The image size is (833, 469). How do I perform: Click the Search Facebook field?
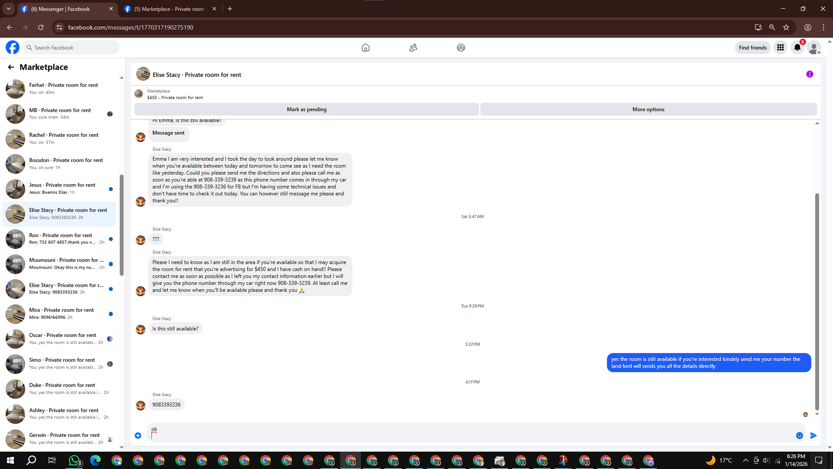(72, 47)
